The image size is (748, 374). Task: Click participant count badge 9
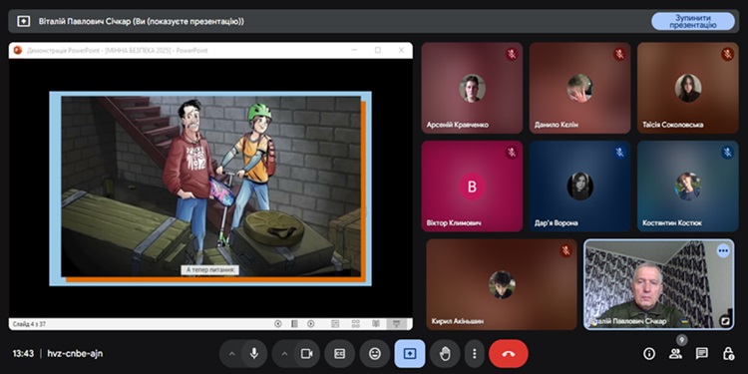tap(682, 340)
